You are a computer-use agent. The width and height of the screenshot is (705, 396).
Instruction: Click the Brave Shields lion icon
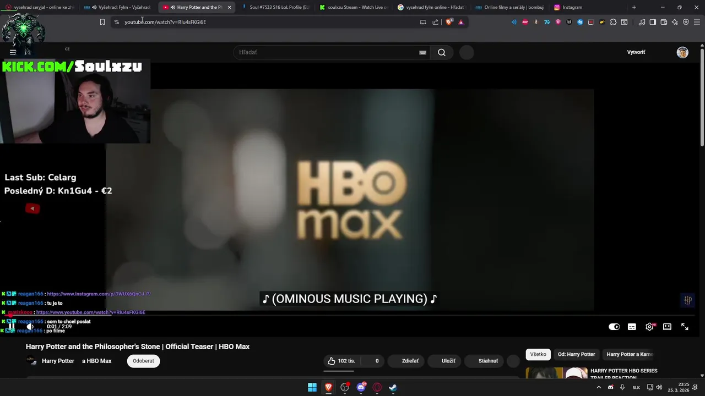tap(449, 22)
